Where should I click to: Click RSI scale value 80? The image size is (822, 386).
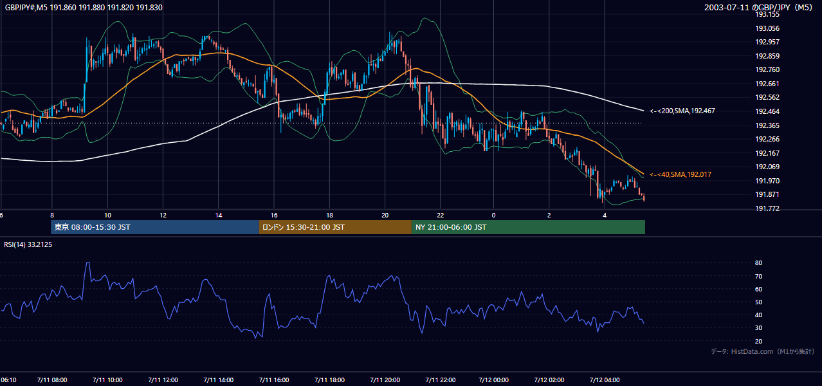click(x=759, y=263)
